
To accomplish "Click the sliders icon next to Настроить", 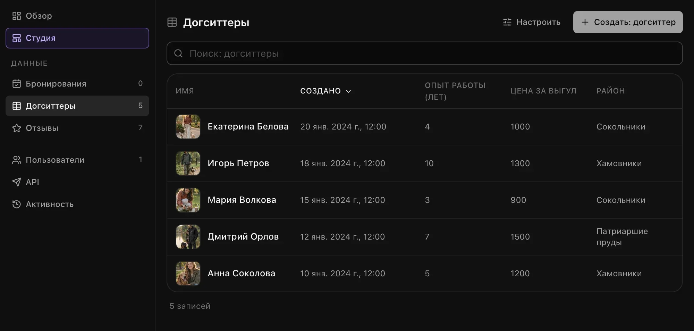I will pos(507,22).
